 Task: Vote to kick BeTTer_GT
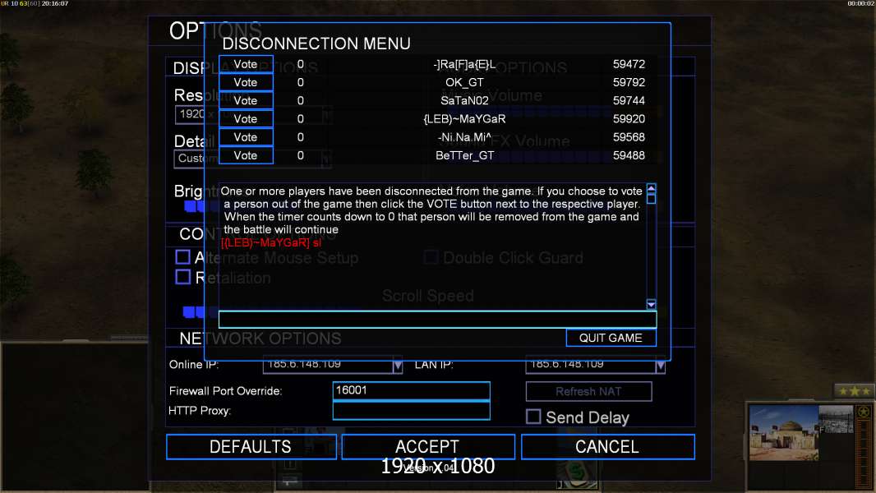(246, 155)
